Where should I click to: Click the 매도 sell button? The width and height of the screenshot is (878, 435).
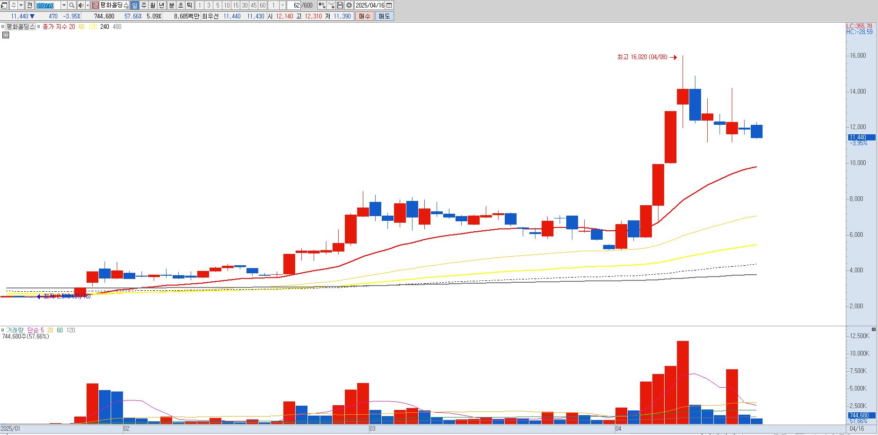click(384, 16)
